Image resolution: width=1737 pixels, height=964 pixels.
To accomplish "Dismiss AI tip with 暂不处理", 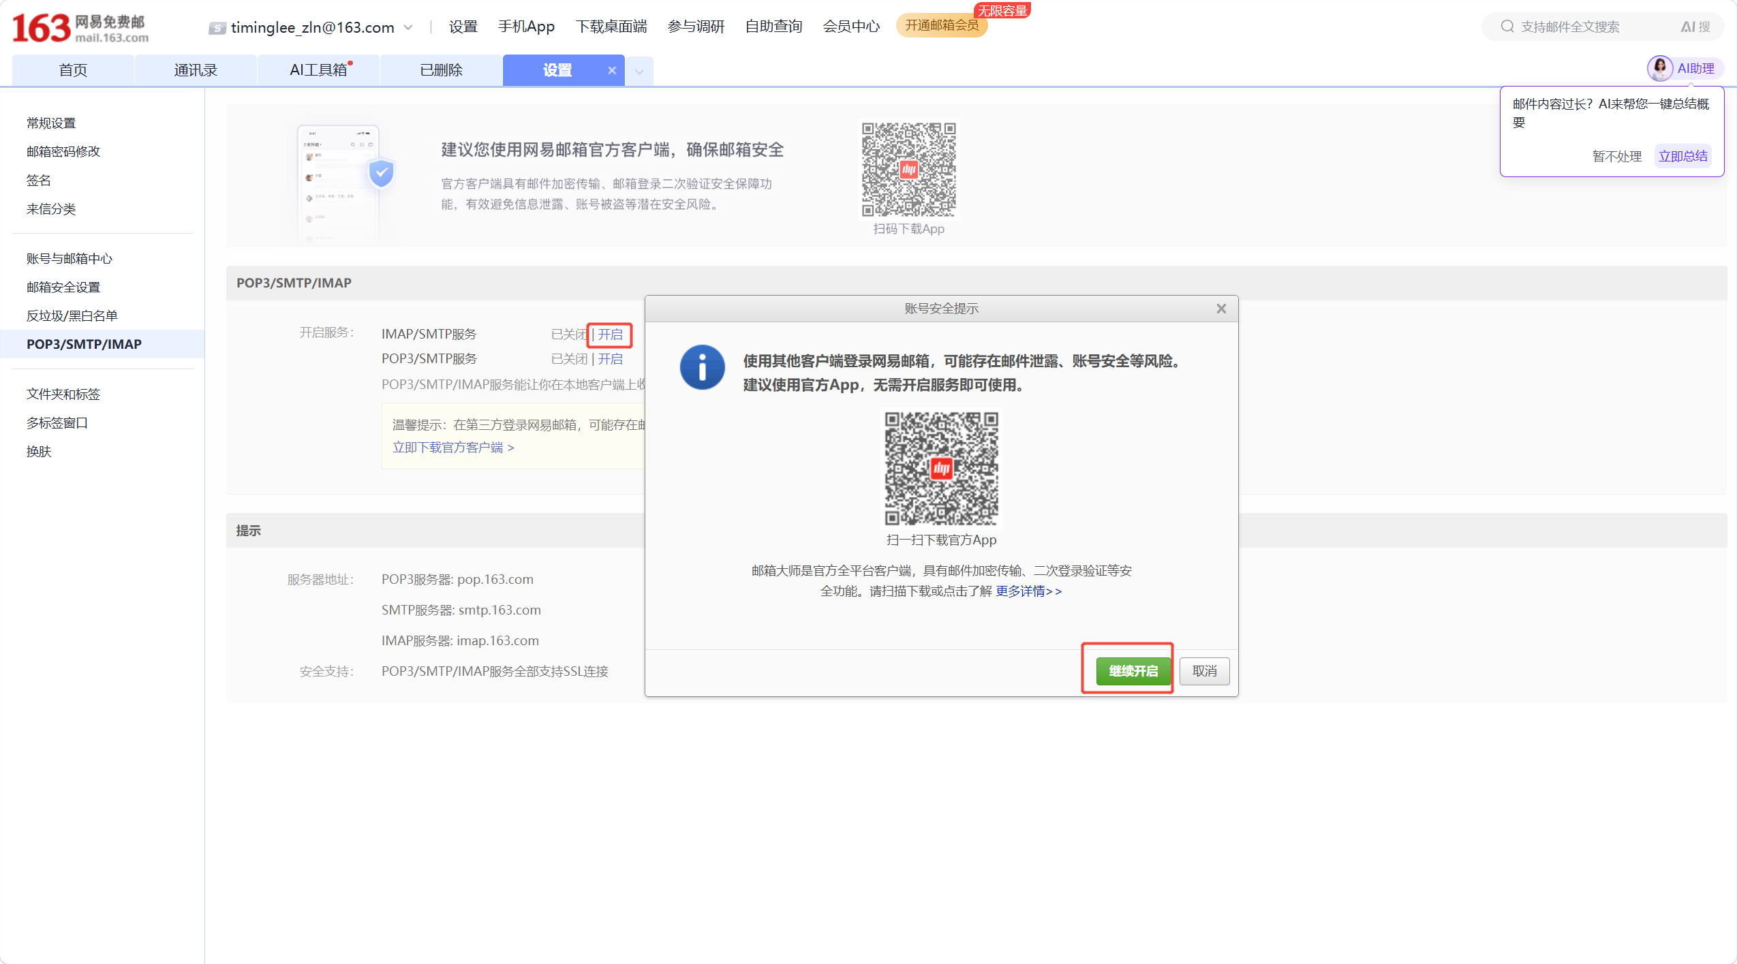I will tap(1616, 156).
